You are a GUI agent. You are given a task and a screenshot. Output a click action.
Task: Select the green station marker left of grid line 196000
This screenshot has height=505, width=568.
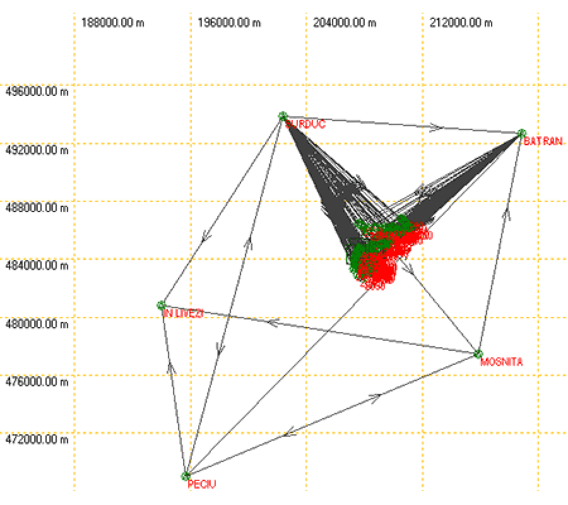pyautogui.click(x=162, y=305)
